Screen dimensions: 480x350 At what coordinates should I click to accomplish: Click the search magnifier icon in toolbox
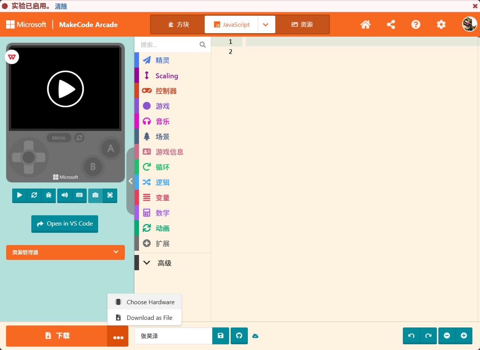203,45
